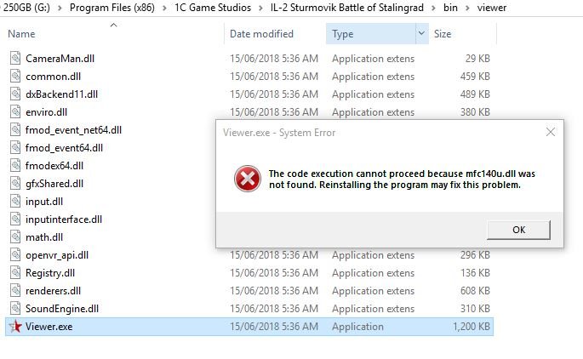Click the common.dll file icon

click(15, 77)
